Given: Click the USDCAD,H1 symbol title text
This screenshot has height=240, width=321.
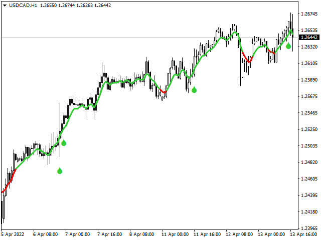Looking at the screenshot, I should click(23, 5).
